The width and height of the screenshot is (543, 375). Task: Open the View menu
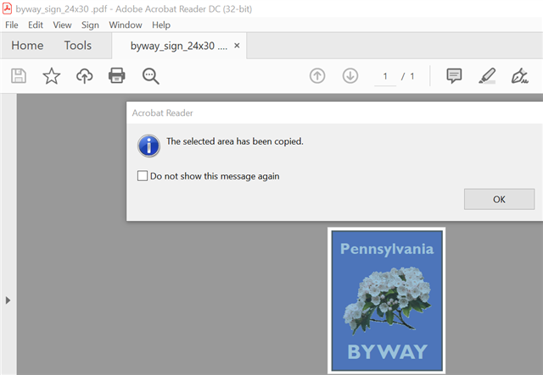62,25
